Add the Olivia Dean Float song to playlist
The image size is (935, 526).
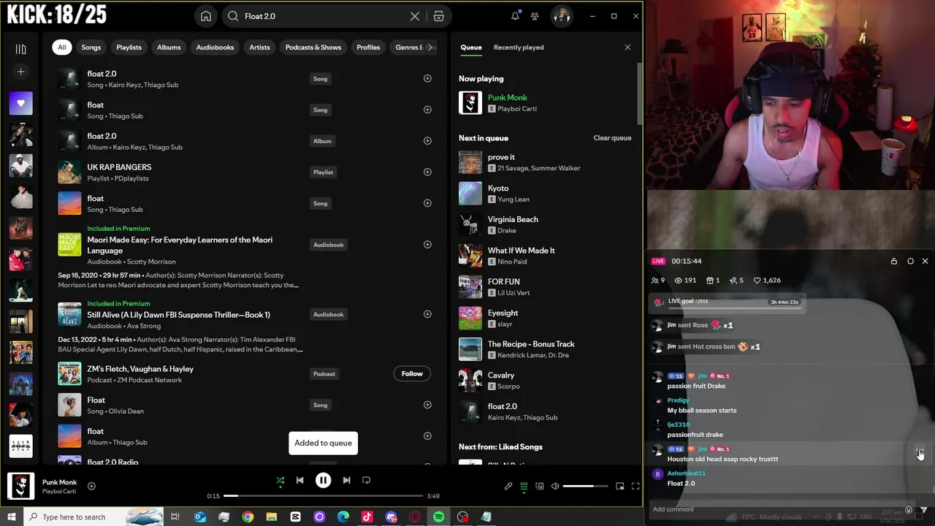[x=427, y=405]
